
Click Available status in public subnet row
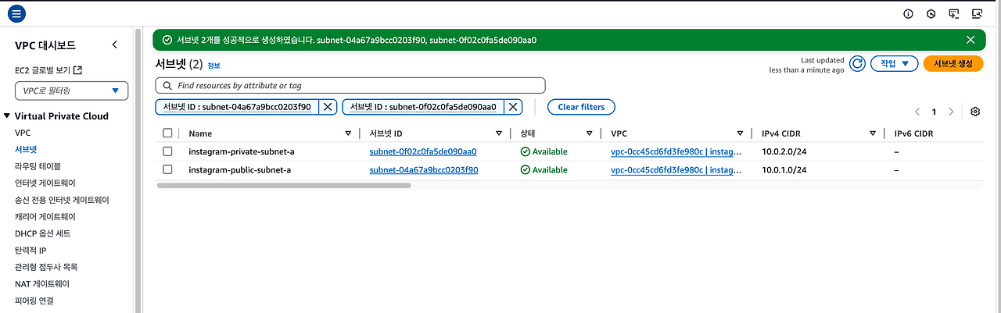pos(544,169)
